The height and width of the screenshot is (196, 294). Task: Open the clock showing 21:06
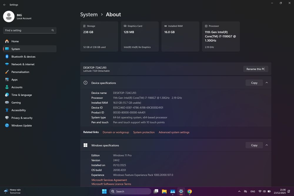point(280,191)
